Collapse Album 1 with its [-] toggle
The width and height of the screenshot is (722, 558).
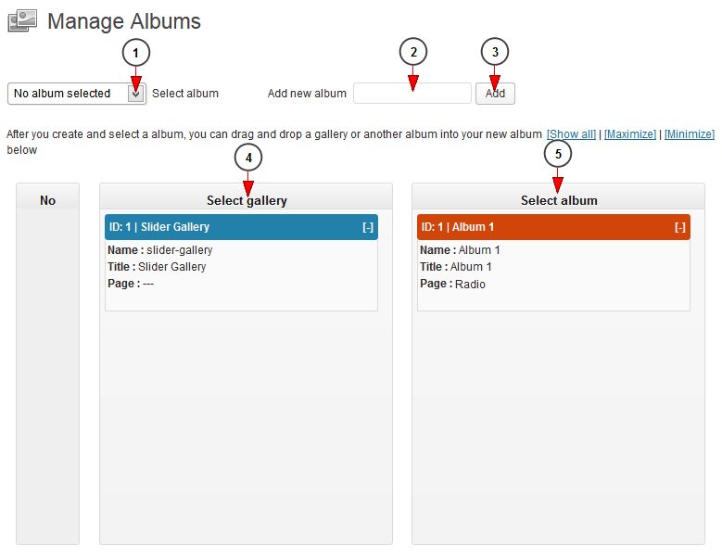tap(680, 227)
